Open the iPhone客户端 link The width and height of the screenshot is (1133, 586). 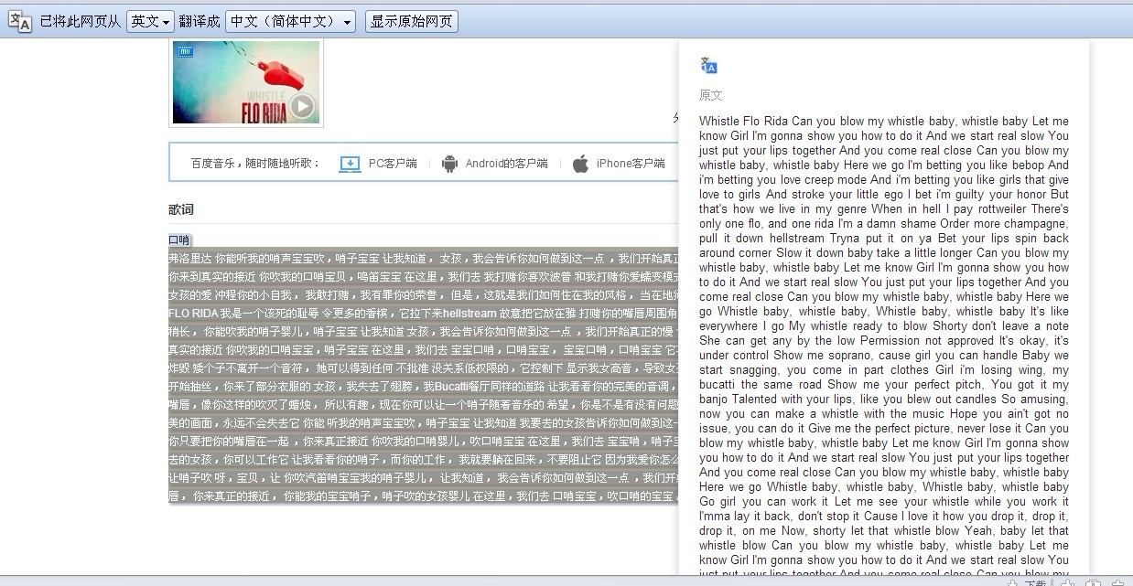point(631,164)
